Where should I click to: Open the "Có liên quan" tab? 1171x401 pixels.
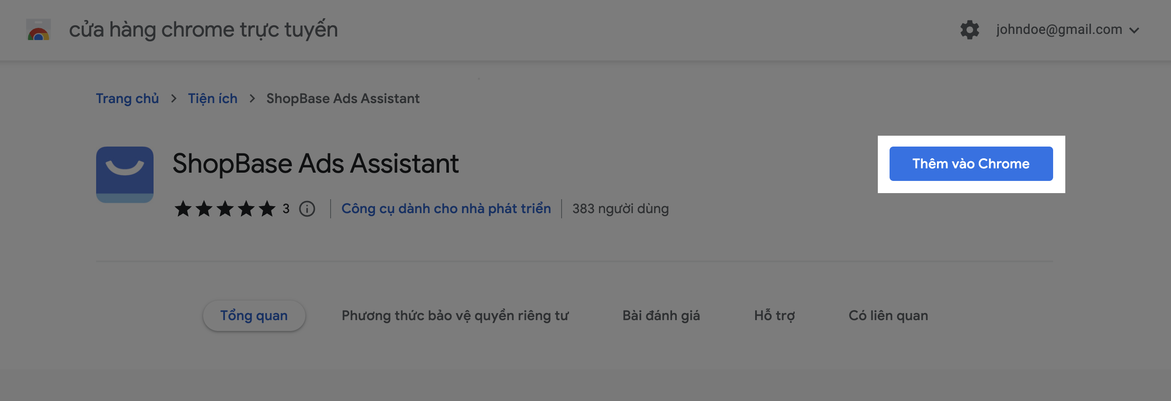[x=888, y=315]
